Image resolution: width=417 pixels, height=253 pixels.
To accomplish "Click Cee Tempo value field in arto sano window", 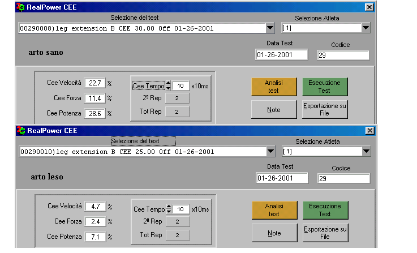I will click(181, 85).
